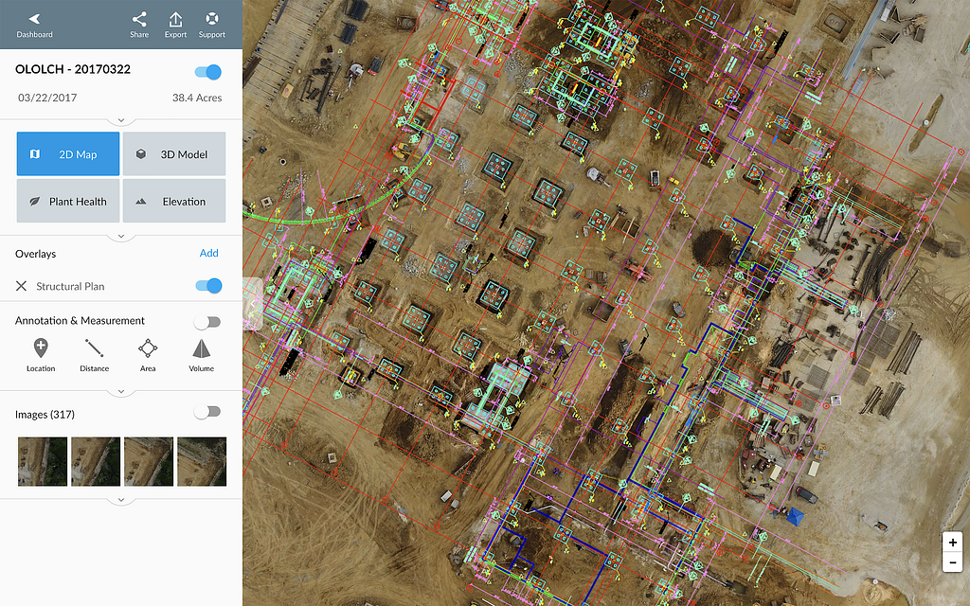Expand the chevron below annotation tools
970x606 pixels.
pyautogui.click(x=121, y=392)
